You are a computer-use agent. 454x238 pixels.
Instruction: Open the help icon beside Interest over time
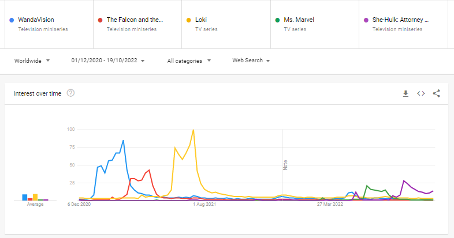click(71, 93)
